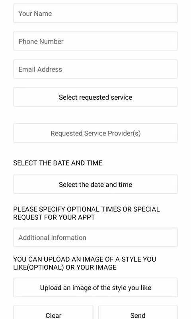Focus the Phone Number field
Screen dimensions: 191x319
(95, 41)
